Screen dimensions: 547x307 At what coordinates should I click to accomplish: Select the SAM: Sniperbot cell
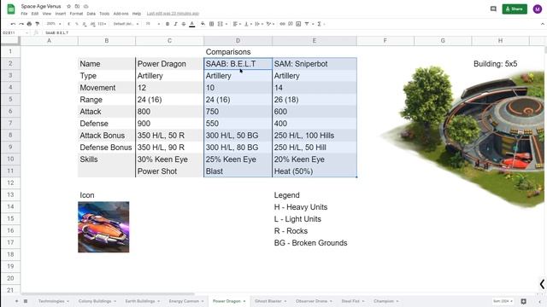click(x=315, y=64)
